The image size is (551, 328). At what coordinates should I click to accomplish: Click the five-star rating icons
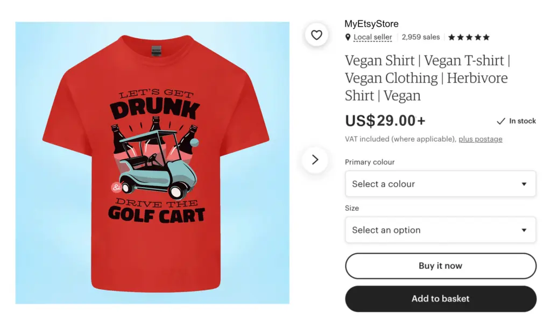click(x=469, y=38)
